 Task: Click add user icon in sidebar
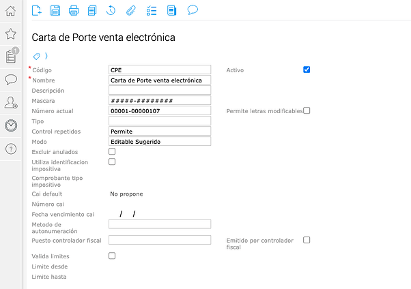click(x=11, y=103)
